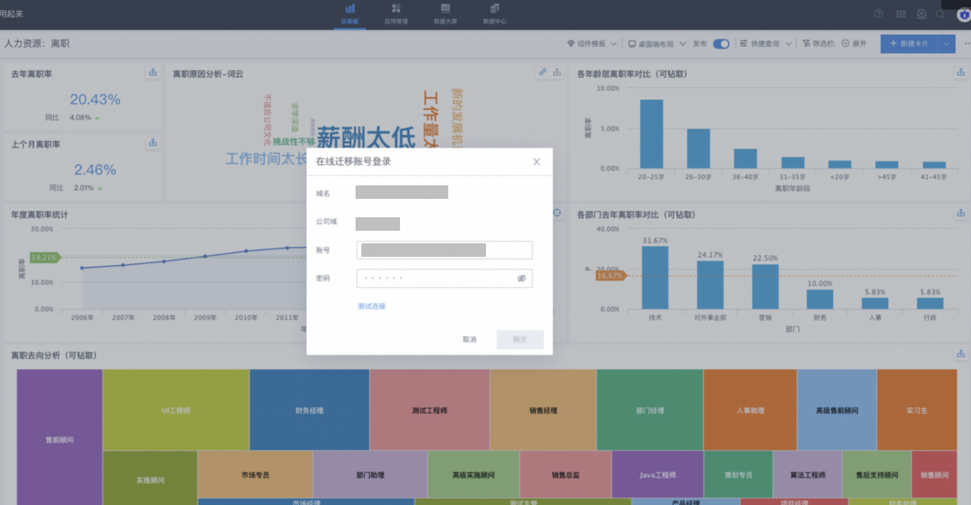The image size is (971, 505).
Task: Export the 去年离职率 card
Action: pyautogui.click(x=153, y=72)
